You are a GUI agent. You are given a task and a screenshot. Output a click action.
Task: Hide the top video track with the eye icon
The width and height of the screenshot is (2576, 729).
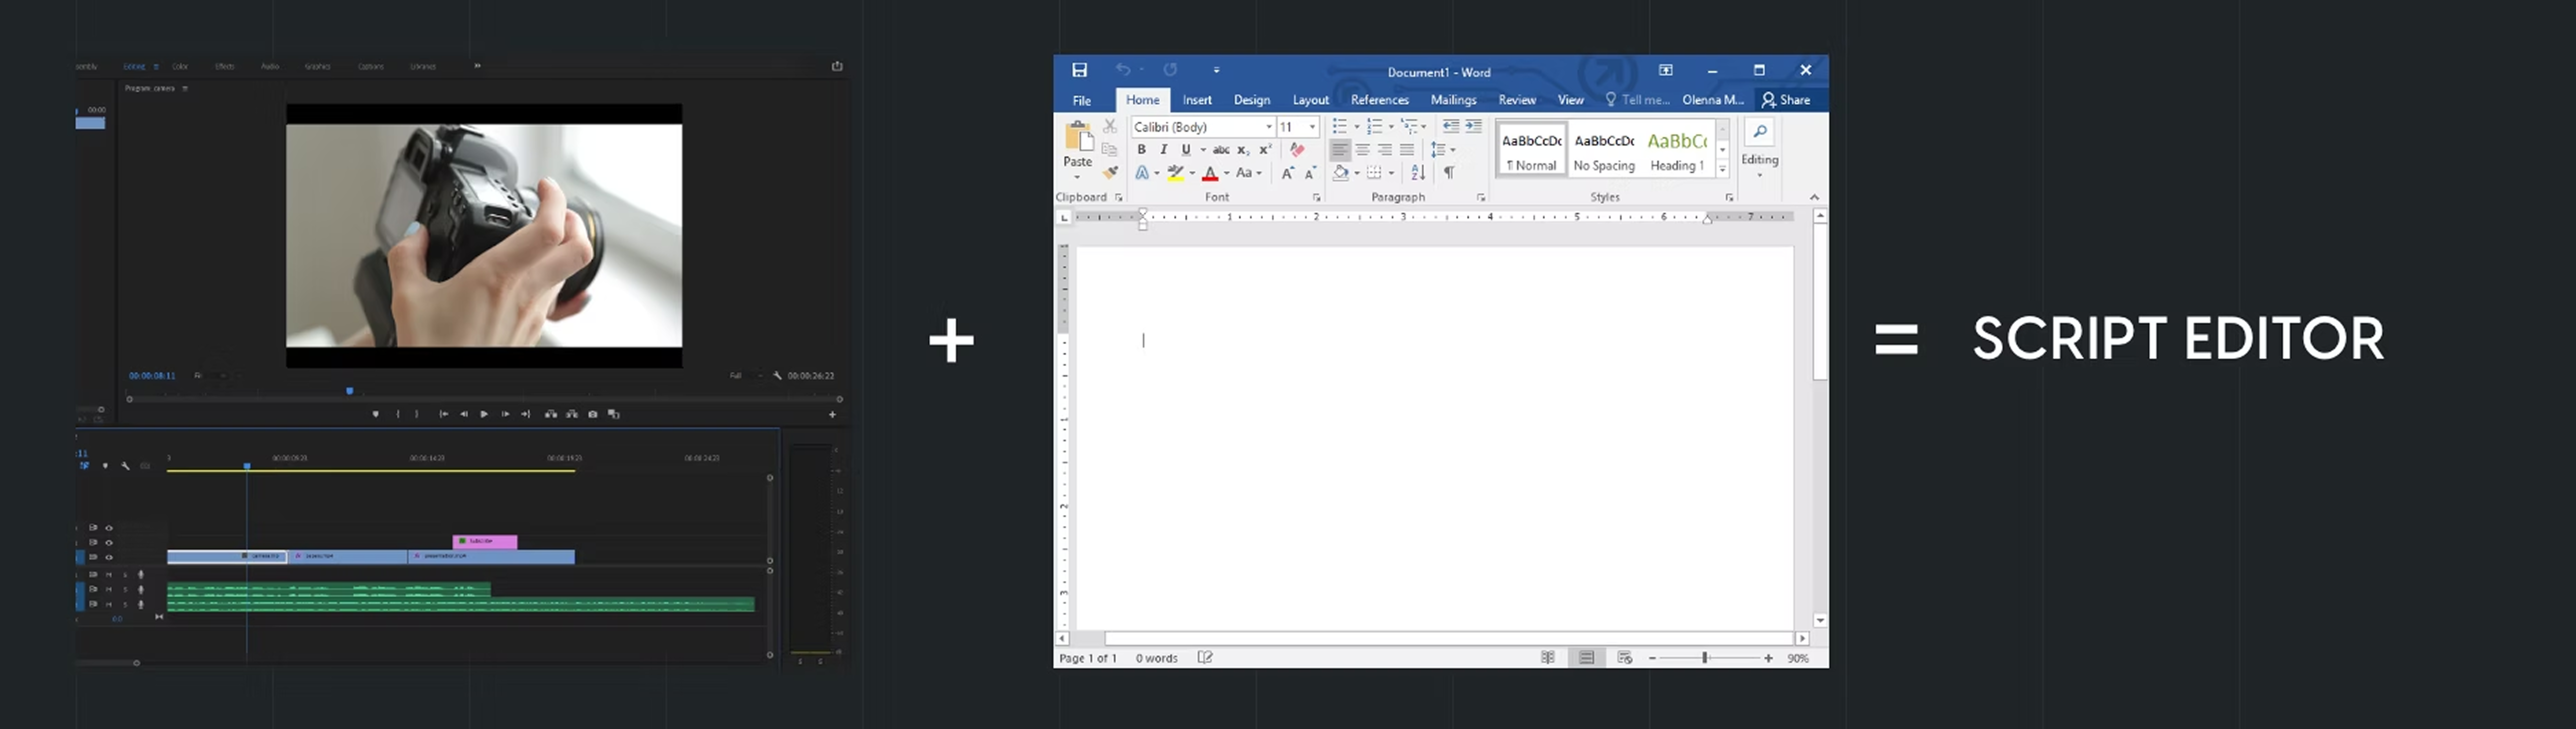click(109, 528)
